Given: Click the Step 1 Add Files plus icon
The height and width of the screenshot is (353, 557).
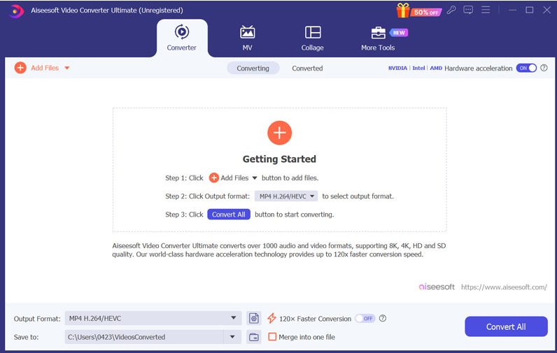Looking at the screenshot, I should tap(214, 178).
